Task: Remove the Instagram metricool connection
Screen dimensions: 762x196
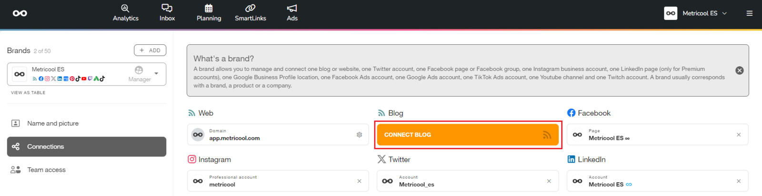Action: pos(359,181)
